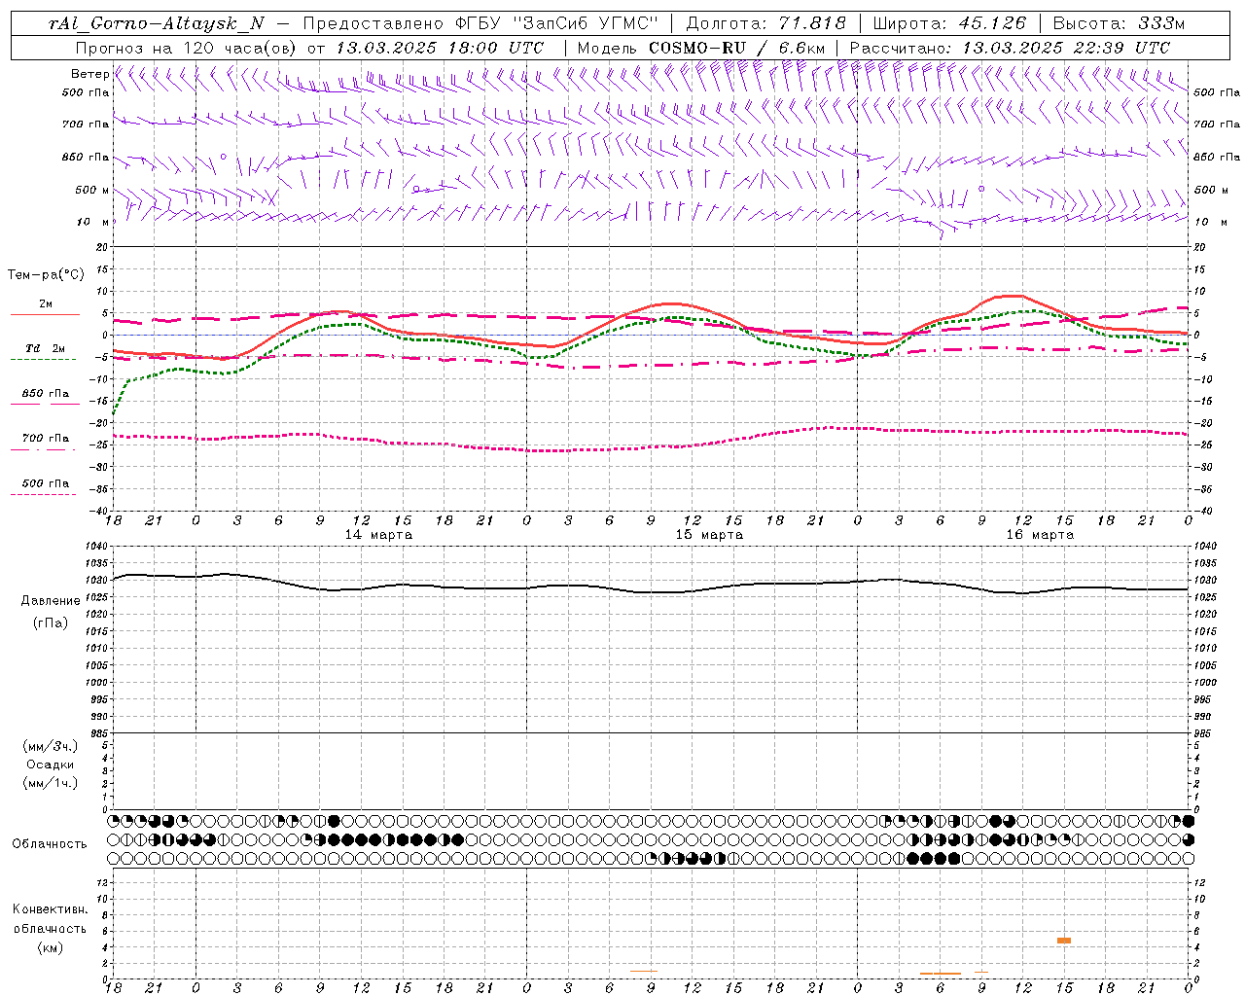Image resolution: width=1245 pixels, height=996 pixels.
Task: Select the "15 марта" date label
Action: (x=709, y=535)
